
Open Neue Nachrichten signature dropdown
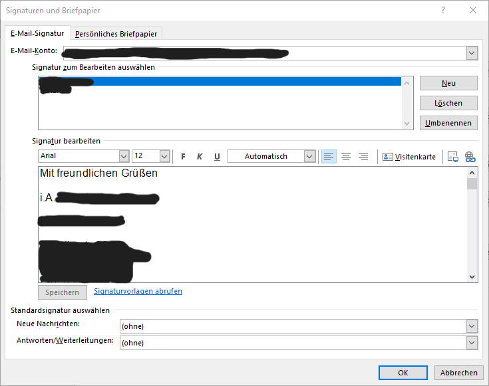tap(472, 326)
